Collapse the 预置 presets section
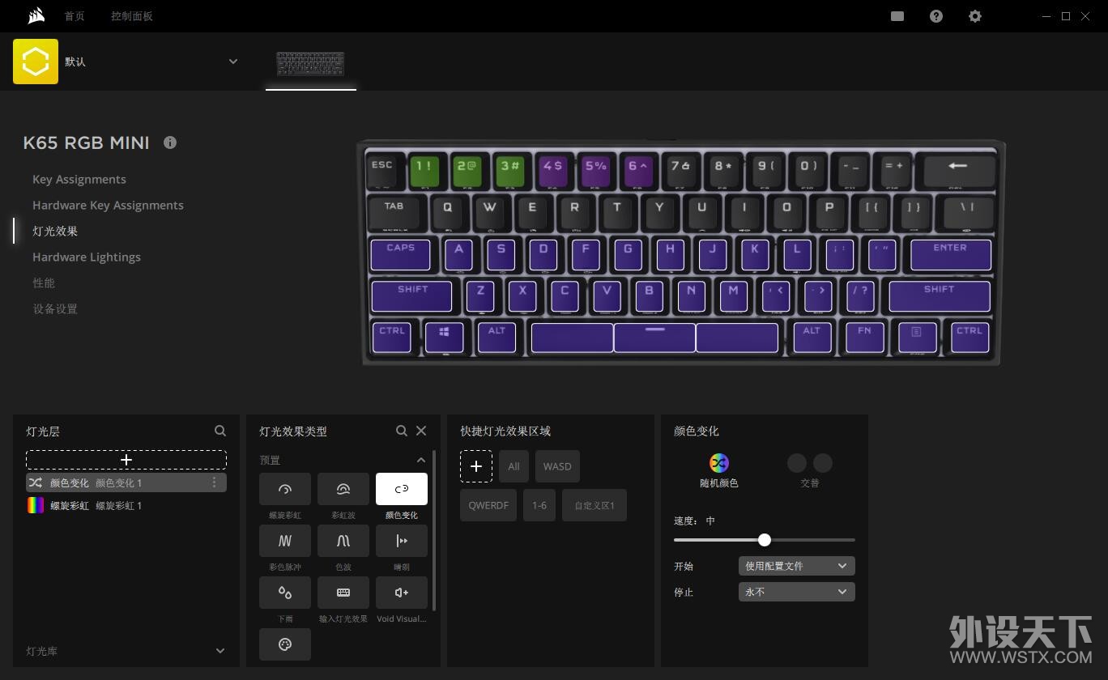The image size is (1108, 680). tap(421, 460)
